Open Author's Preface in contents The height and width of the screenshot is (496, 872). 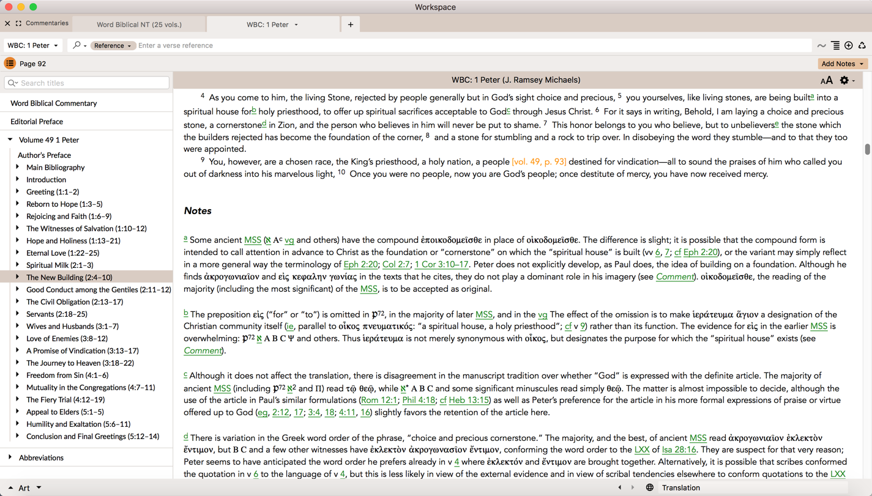[x=44, y=155]
